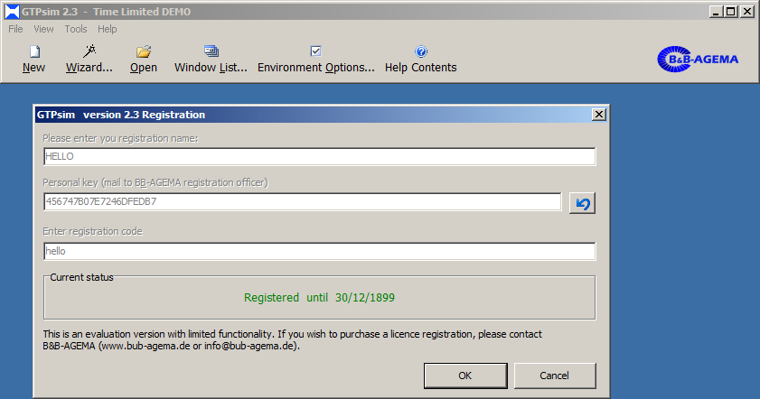The image size is (760, 399).
Task: Create a new file with New icon
Action: [34, 59]
